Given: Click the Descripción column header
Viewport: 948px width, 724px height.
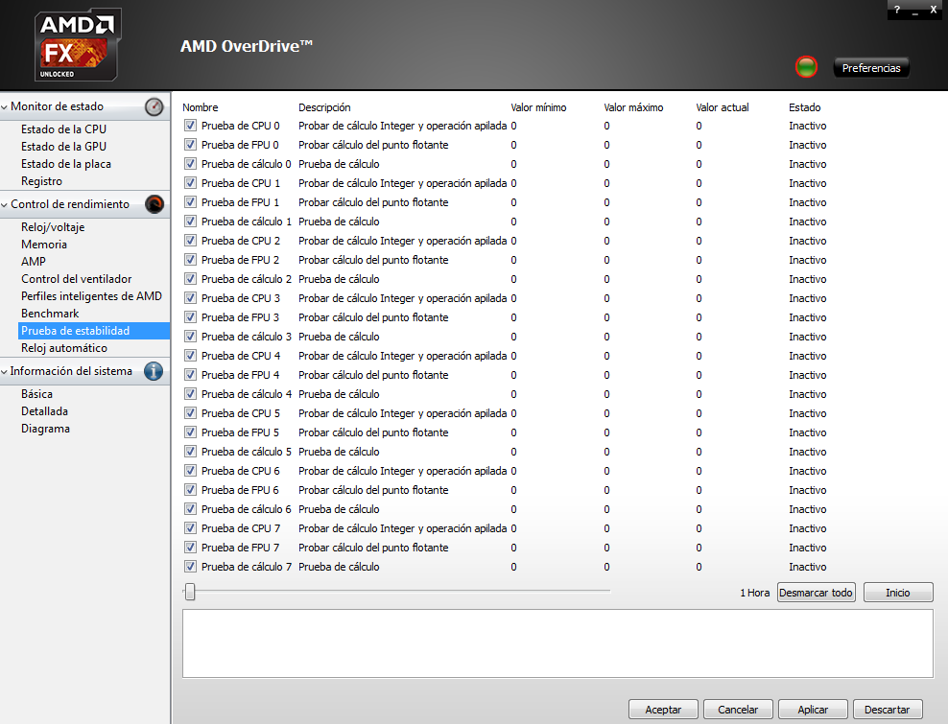Looking at the screenshot, I should pyautogui.click(x=324, y=107).
